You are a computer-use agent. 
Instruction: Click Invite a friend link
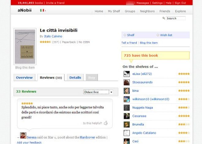coord(55,3)
